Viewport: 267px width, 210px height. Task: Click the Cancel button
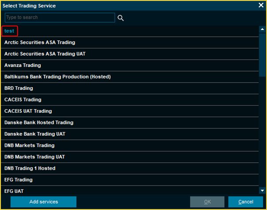[x=245, y=202]
